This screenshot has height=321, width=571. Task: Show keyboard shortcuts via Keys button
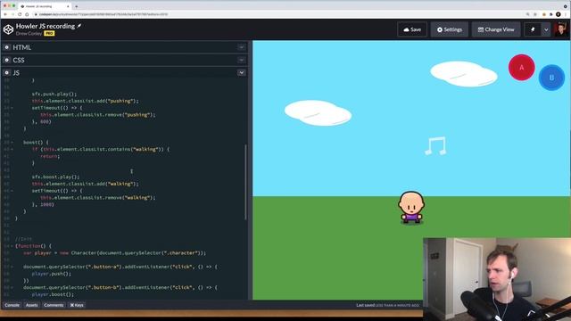[77, 305]
